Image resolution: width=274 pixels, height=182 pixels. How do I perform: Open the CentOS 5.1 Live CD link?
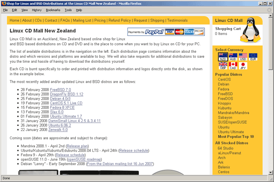pos(66,103)
